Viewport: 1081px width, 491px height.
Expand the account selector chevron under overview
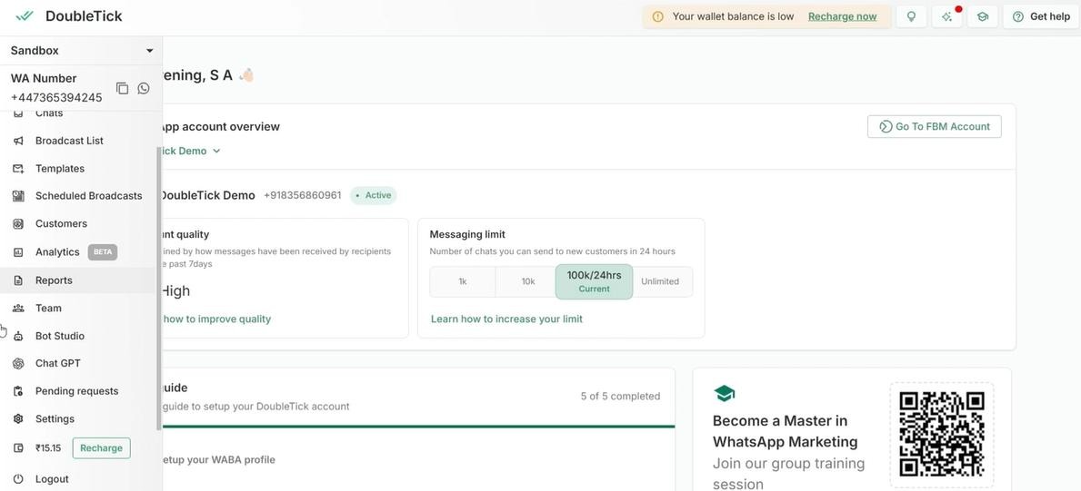point(216,151)
